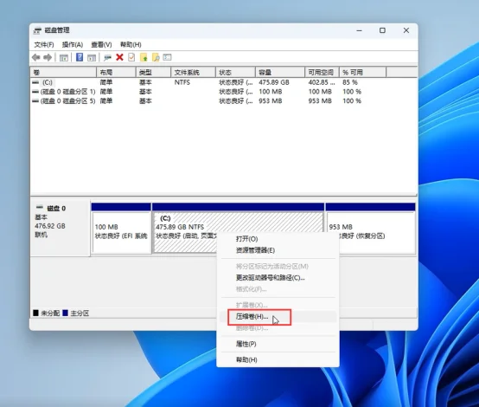Choose 资源管理器(E) in the context menu
Screen dimensions: 479x407
278,250
